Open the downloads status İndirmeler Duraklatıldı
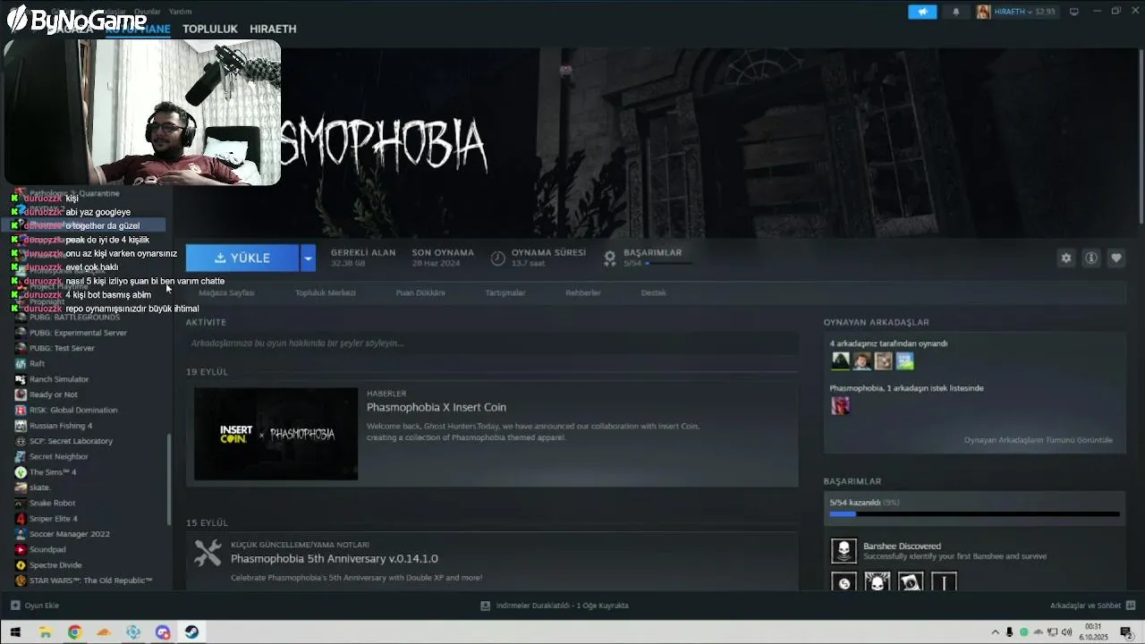 pos(555,606)
